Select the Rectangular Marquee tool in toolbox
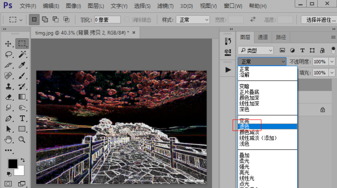The height and width of the screenshot is (188, 337). [x=22, y=44]
